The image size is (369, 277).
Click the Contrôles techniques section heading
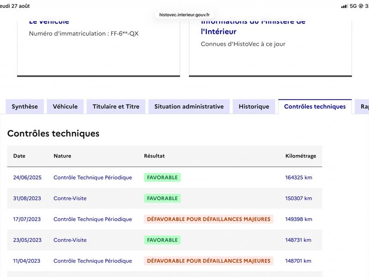coord(54,133)
